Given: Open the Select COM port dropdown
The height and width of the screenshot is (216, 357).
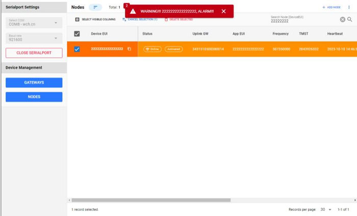Looking at the screenshot, I should click(x=33, y=22).
